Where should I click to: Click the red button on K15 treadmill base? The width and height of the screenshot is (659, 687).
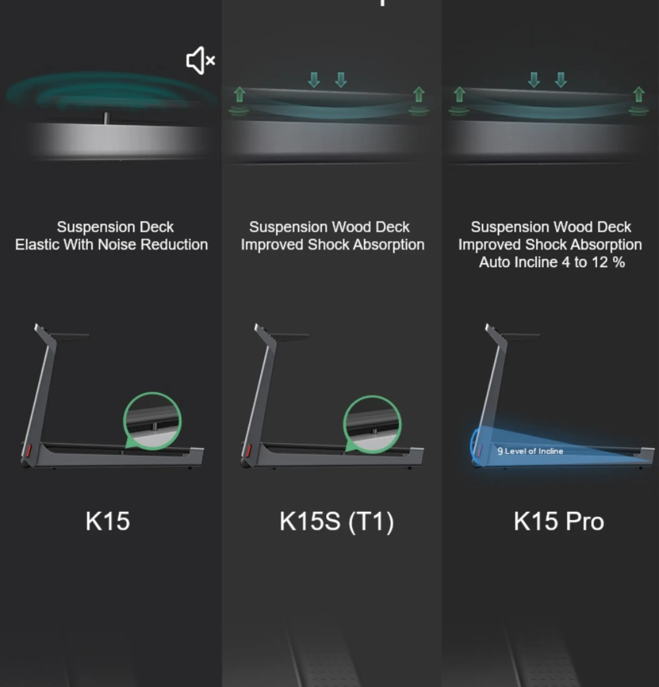(x=29, y=450)
